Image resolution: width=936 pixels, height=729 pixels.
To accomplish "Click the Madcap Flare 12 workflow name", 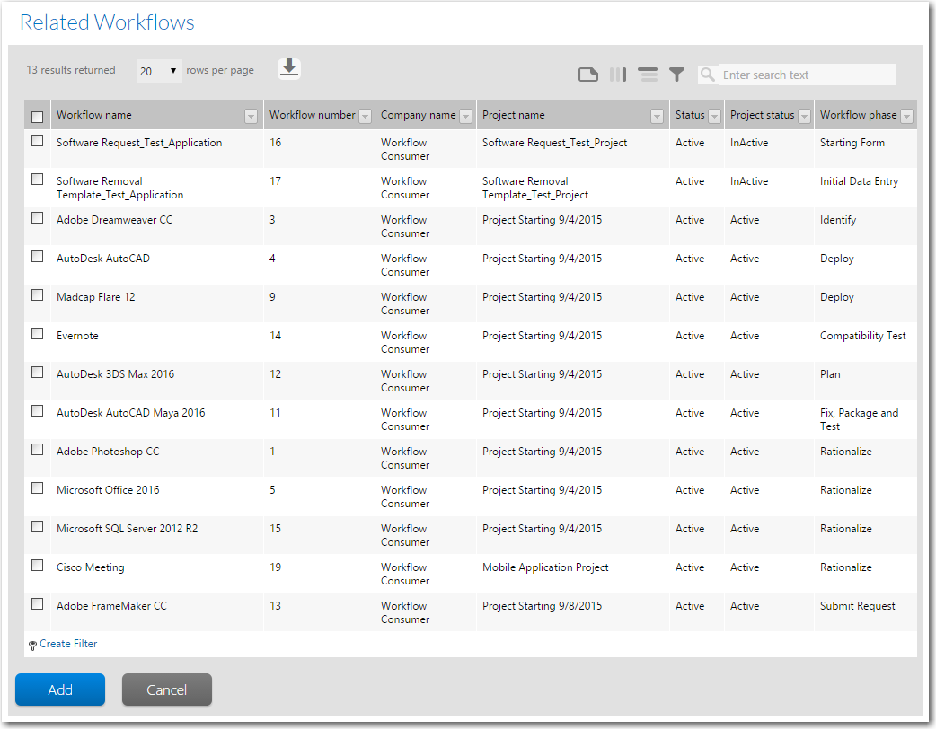I will 96,297.
